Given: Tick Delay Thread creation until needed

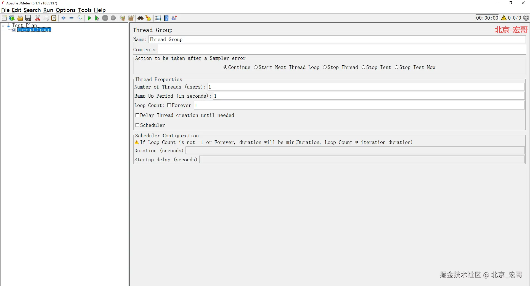Looking at the screenshot, I should [x=137, y=115].
